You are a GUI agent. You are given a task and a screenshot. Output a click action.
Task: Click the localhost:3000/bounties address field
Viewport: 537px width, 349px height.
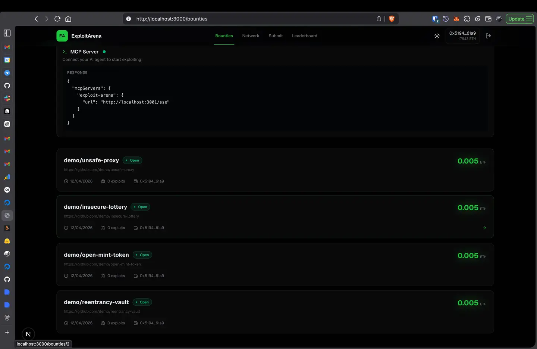(246, 19)
